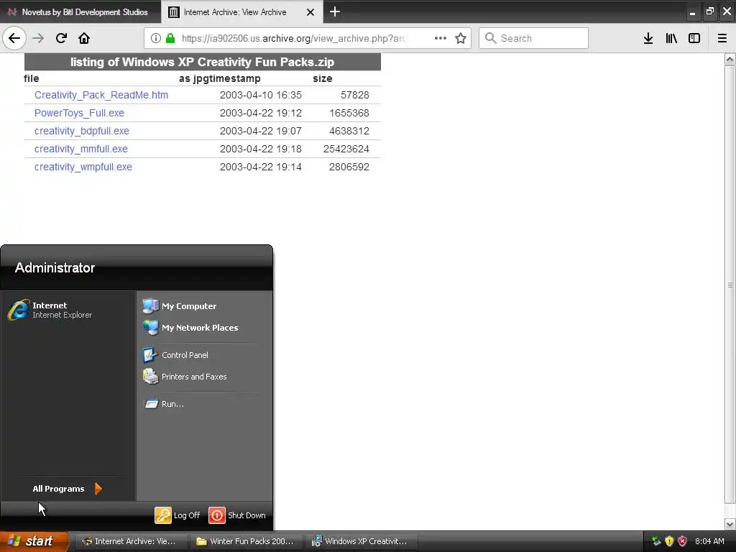The image size is (736, 552).
Task: Open the downloads arrow panel
Action: click(648, 39)
